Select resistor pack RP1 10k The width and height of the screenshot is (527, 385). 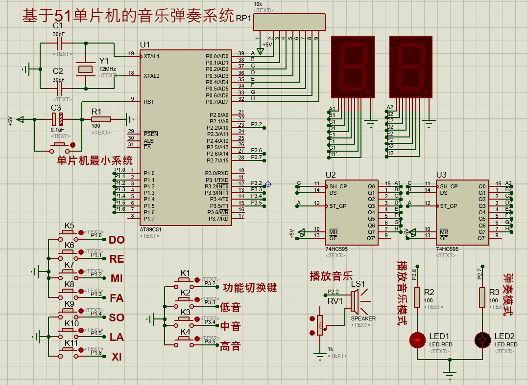coord(289,22)
